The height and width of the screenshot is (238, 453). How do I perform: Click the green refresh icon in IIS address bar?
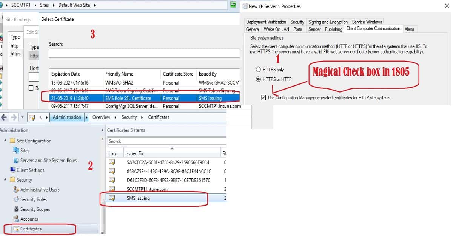(233, 5)
